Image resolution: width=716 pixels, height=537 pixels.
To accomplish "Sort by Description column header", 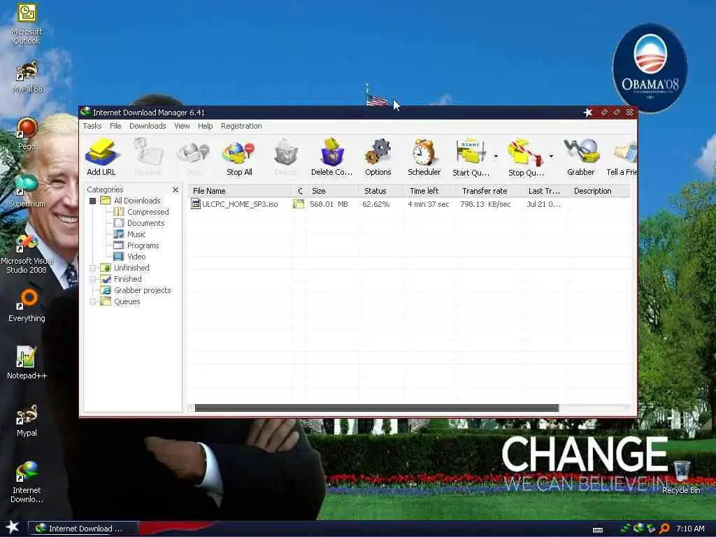I will pos(599,191).
